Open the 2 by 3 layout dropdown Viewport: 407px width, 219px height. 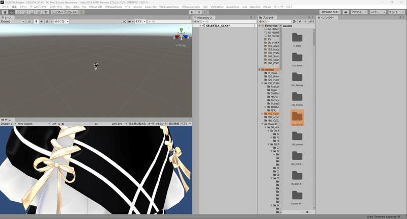(396, 12)
